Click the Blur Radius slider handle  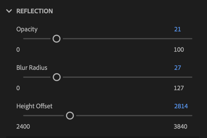pos(57,77)
